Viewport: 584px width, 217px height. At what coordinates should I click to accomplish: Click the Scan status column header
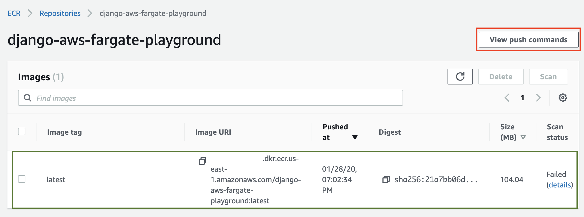coord(557,132)
